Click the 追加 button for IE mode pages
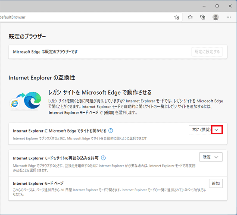237x215 pixels. tap(216, 183)
